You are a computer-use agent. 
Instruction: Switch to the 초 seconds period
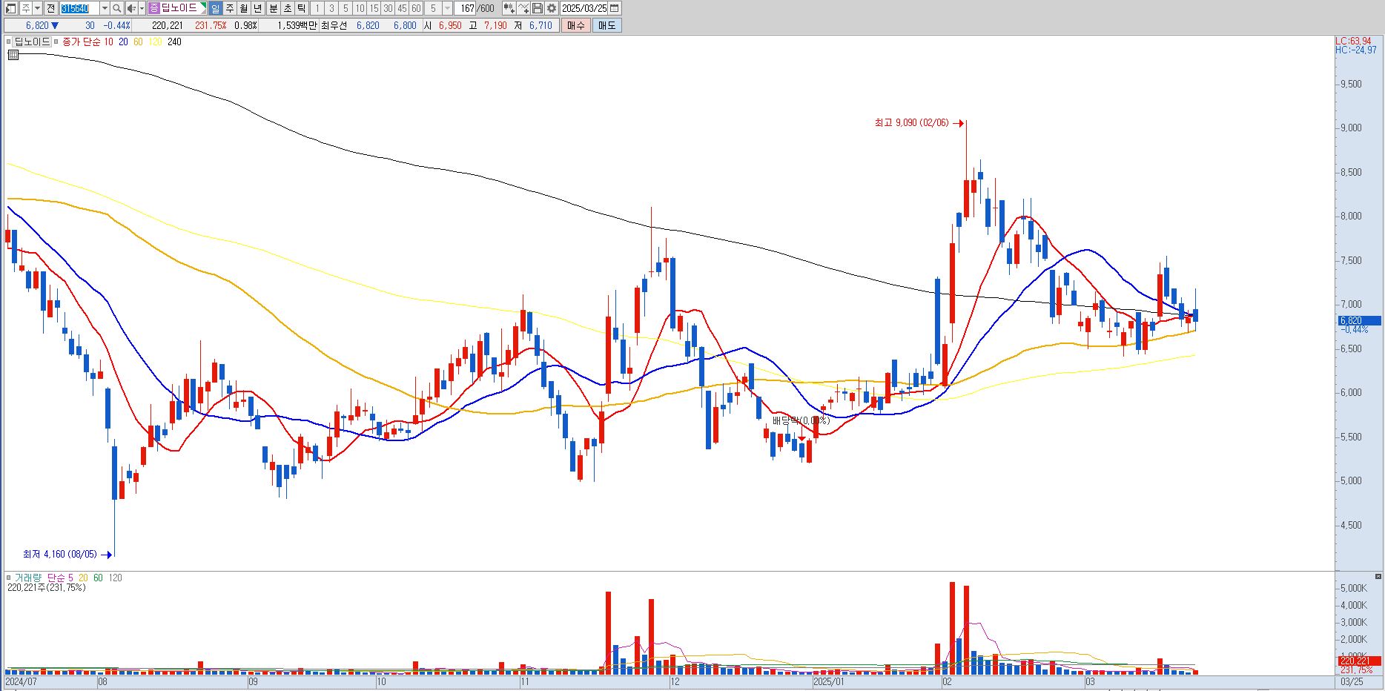[287, 8]
